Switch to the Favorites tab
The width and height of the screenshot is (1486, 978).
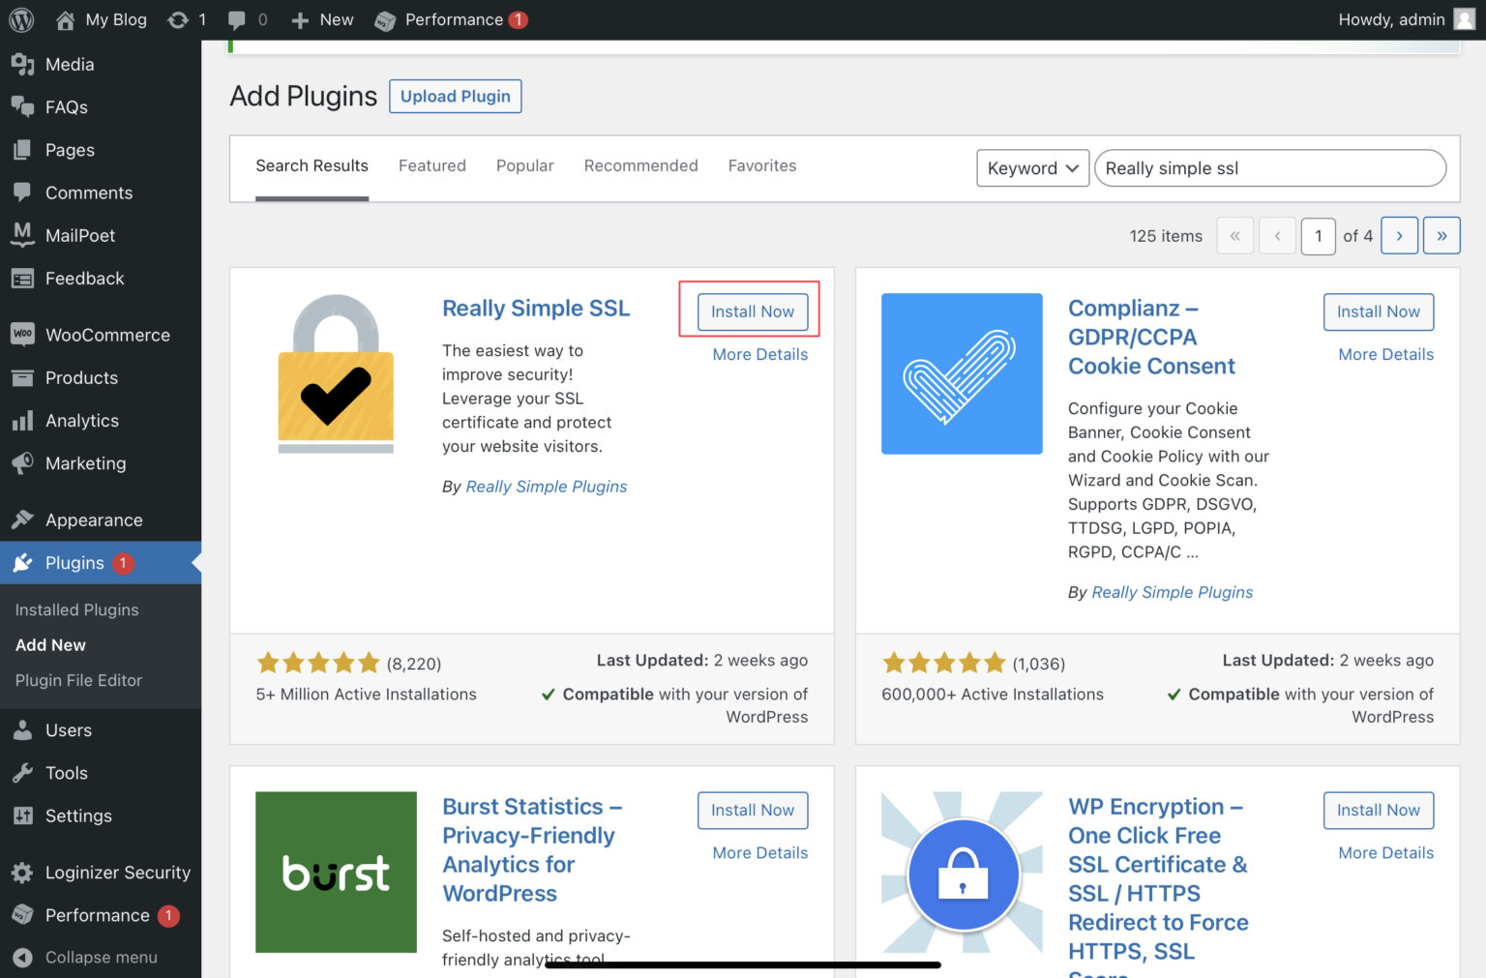click(x=762, y=165)
